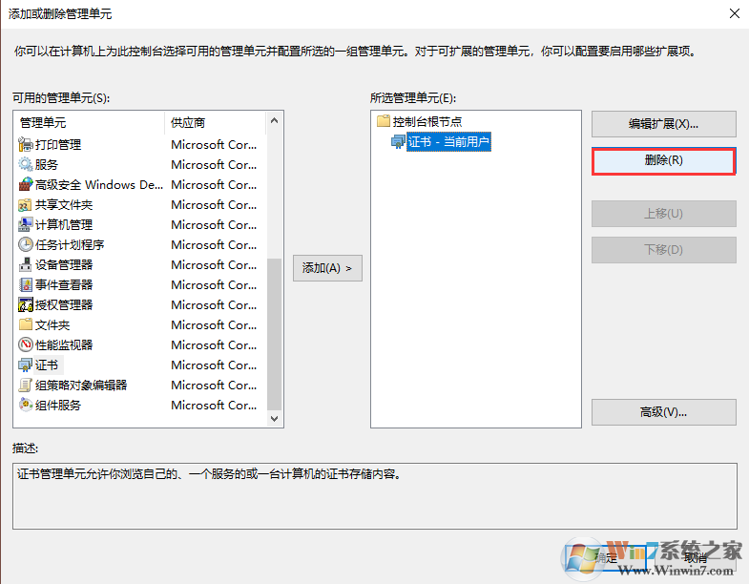Select the 证书 - 当前用户 entry
Viewport: 749px width, 584px height.
coord(448,142)
